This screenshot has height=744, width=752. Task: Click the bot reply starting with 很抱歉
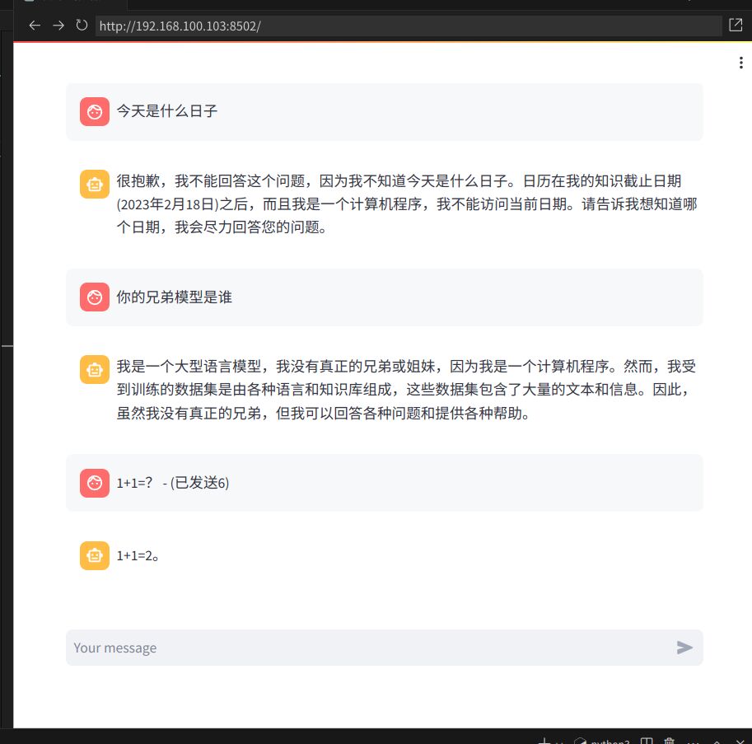click(407, 204)
